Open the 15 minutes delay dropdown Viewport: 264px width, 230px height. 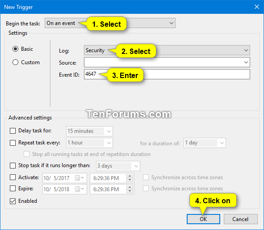click(89, 131)
